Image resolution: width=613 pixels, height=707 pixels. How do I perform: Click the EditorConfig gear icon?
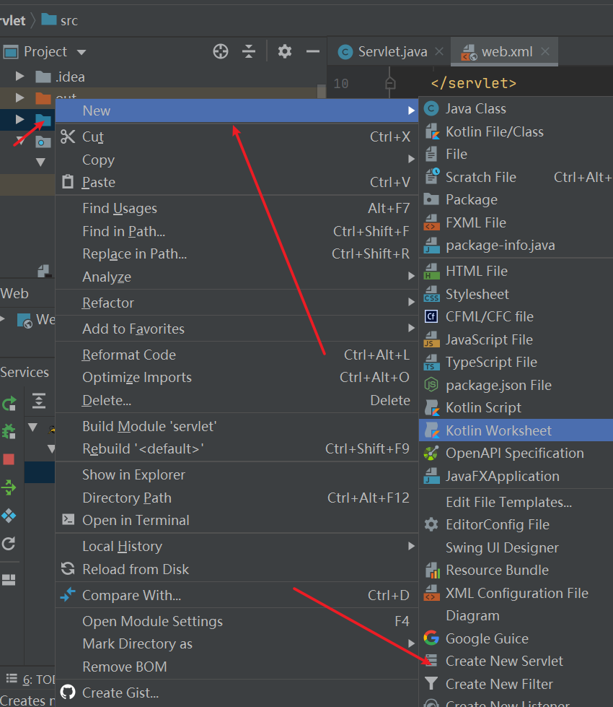[x=431, y=524]
